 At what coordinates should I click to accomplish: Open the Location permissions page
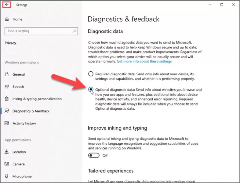(x=19, y=152)
